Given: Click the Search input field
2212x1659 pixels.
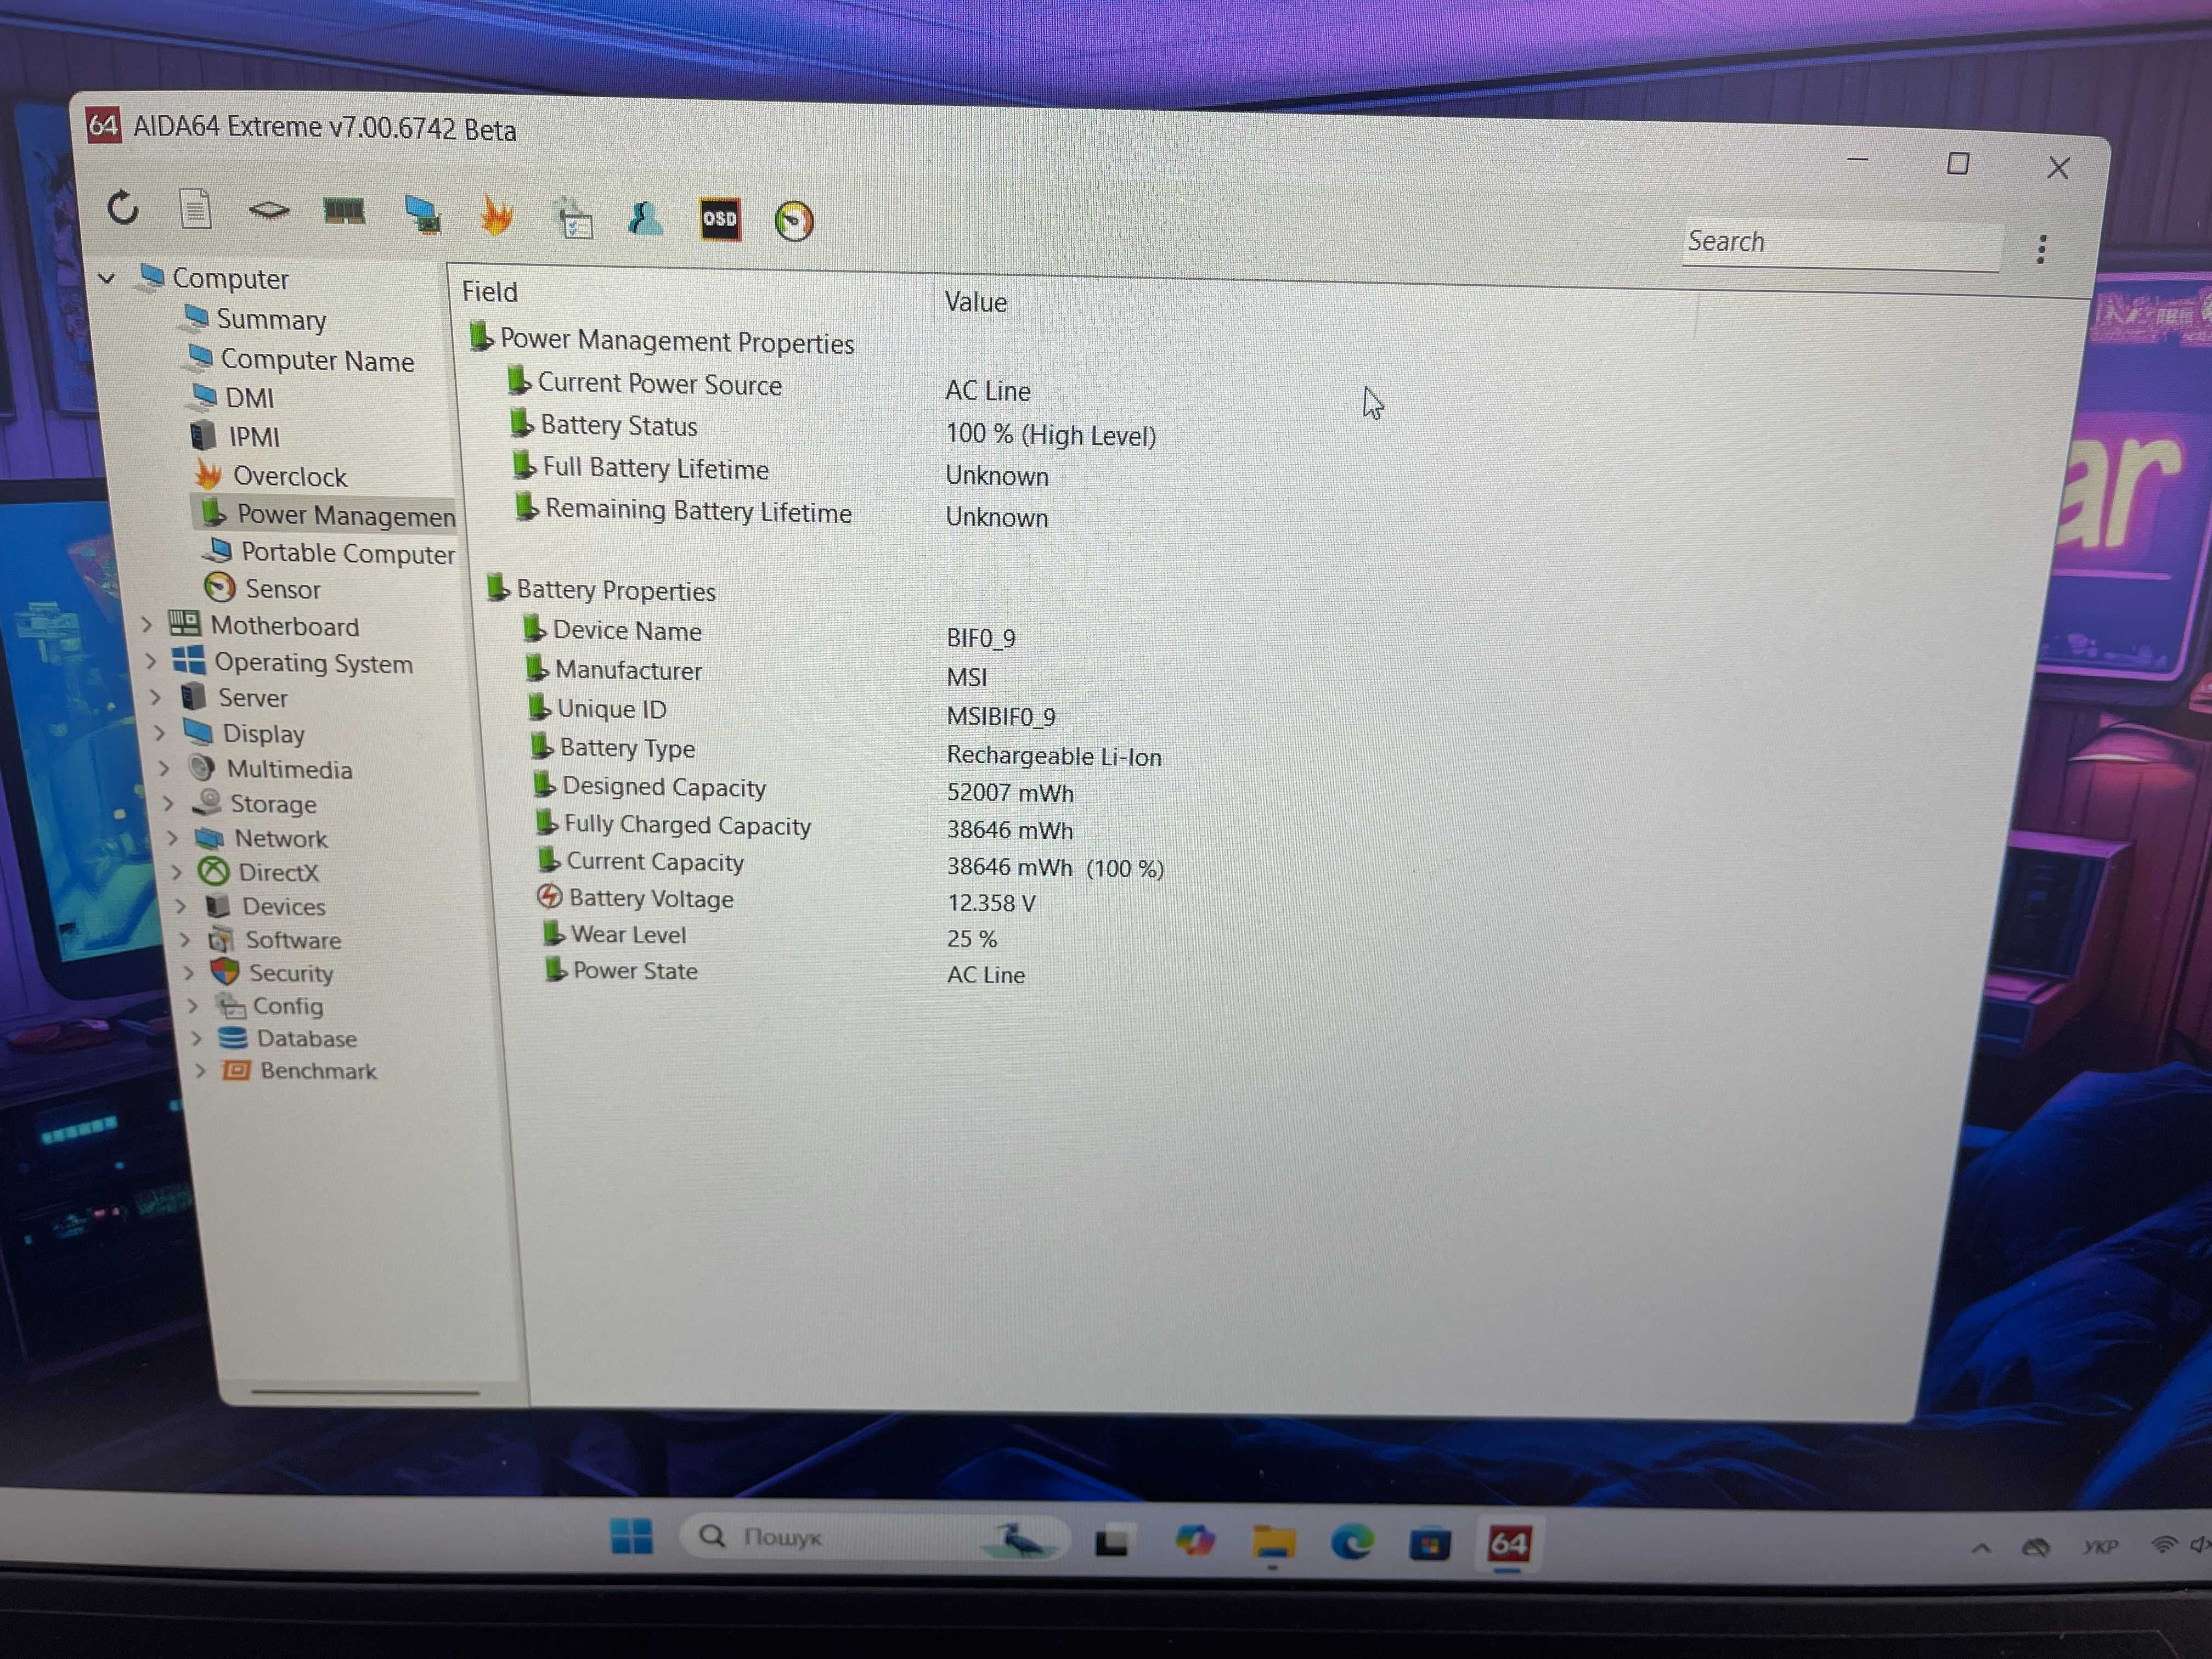Looking at the screenshot, I should tap(1841, 244).
